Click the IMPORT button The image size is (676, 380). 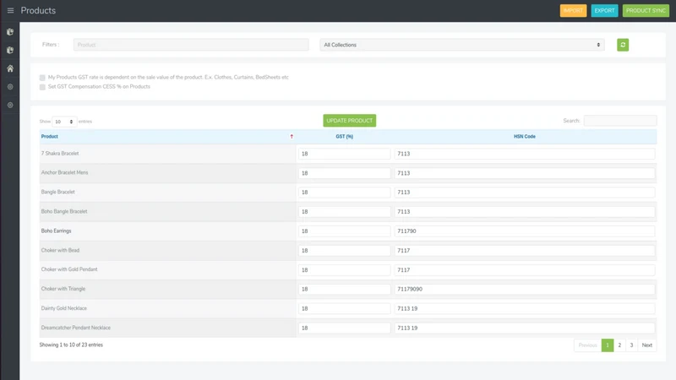click(x=573, y=11)
